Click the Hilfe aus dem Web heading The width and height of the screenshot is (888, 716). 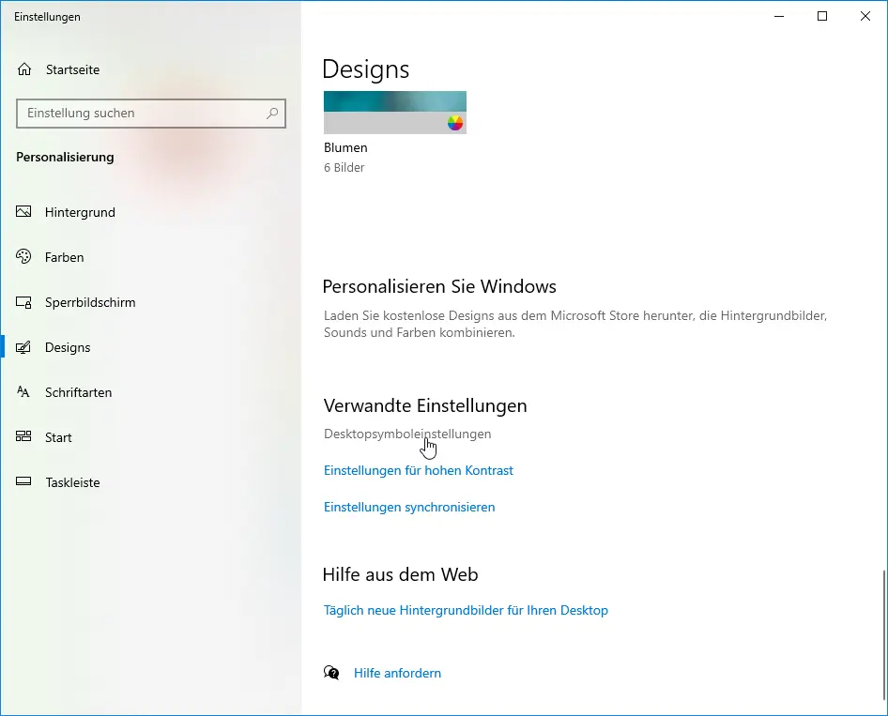click(x=400, y=574)
